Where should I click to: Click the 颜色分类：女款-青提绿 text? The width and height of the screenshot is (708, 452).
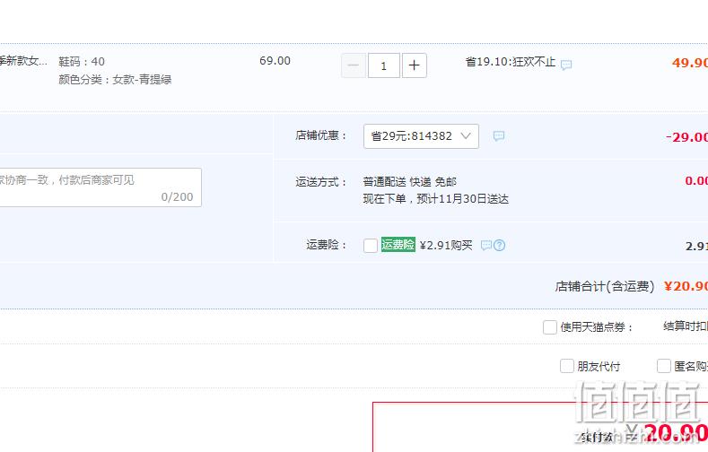[115, 80]
